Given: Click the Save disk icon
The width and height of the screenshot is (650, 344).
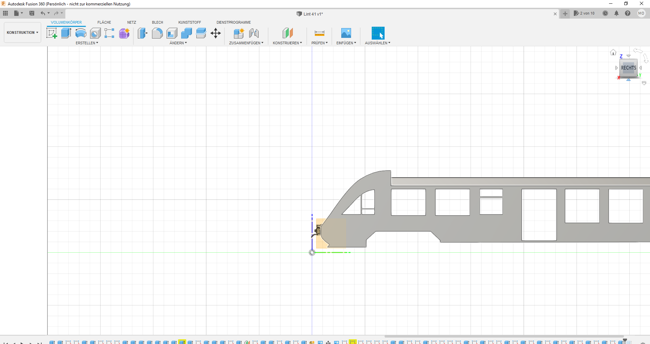Looking at the screenshot, I should (x=32, y=13).
